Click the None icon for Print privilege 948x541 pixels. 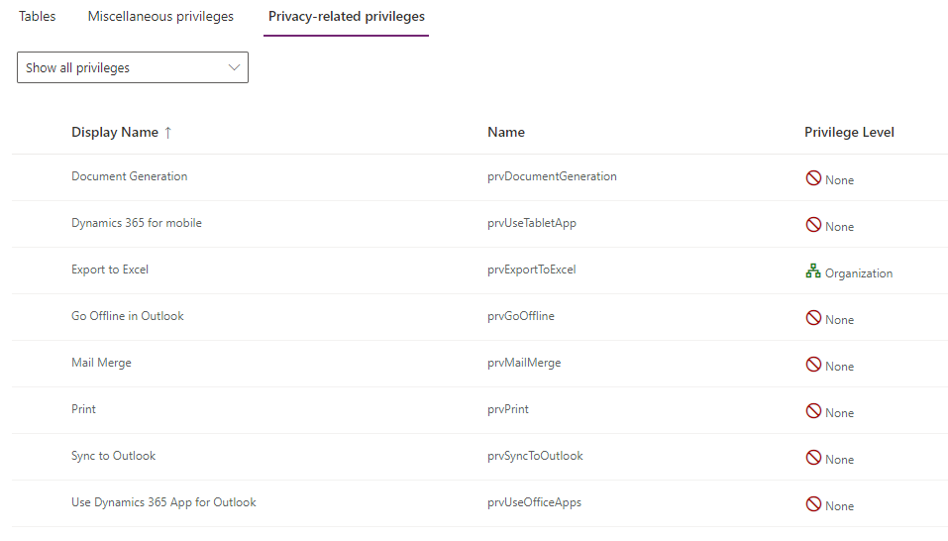click(x=813, y=412)
